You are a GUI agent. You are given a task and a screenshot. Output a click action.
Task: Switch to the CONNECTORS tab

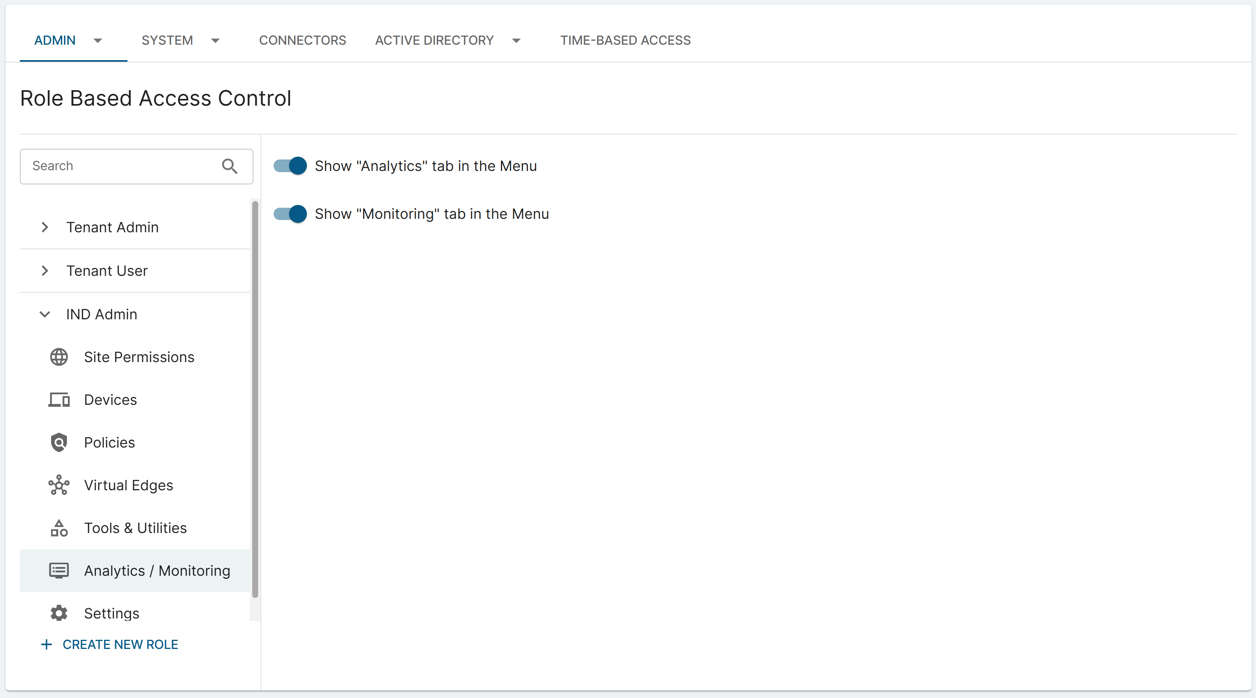[302, 40]
